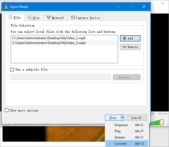Image resolution: width=169 pixels, height=147 pixels.
Task: Click the Capture Device tab's camera icon
Action: 73,18
